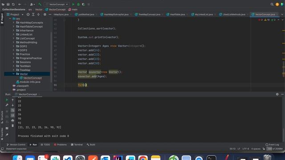Open the user/VCS dropdown in the toolbar
This screenshot has width=285, height=160.
coord(33,4)
